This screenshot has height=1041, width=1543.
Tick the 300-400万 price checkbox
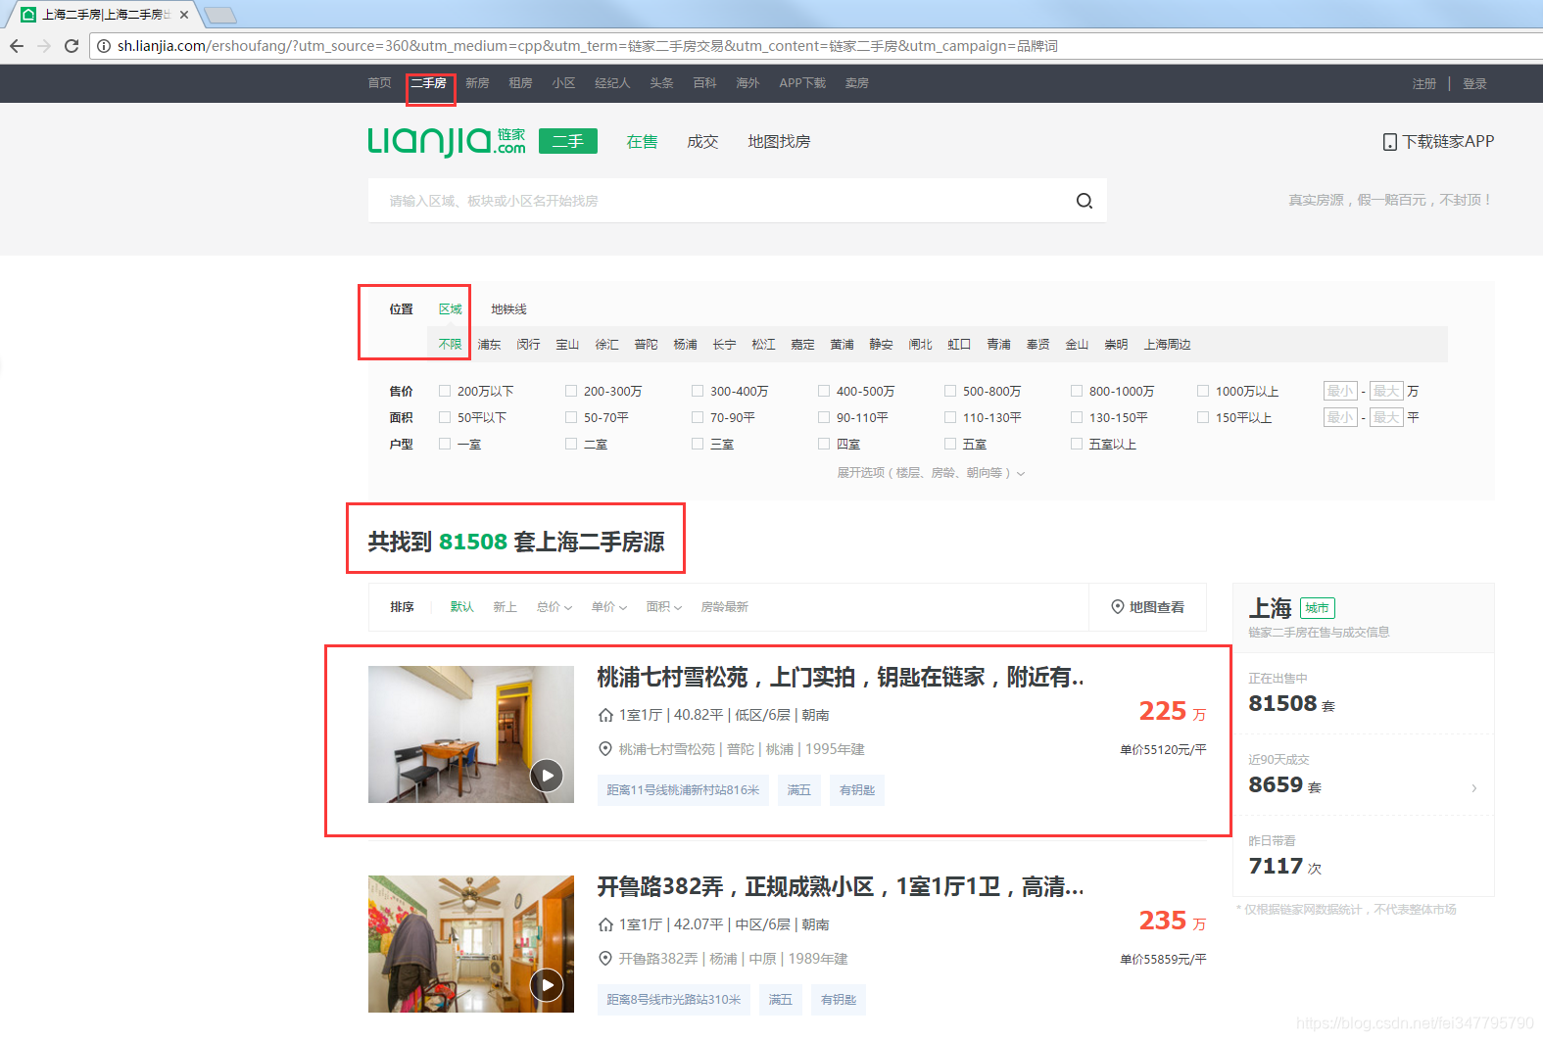[x=698, y=391]
